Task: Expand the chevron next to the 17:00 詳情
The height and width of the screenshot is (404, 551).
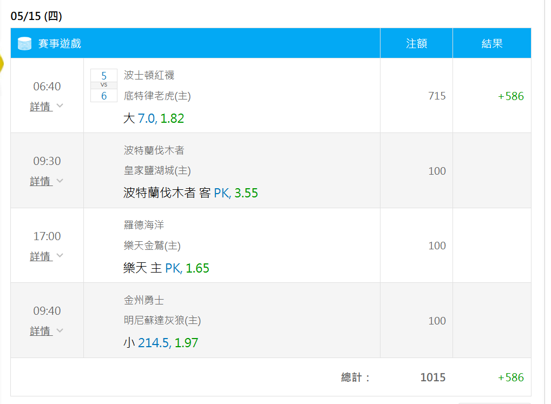Action: tap(60, 255)
